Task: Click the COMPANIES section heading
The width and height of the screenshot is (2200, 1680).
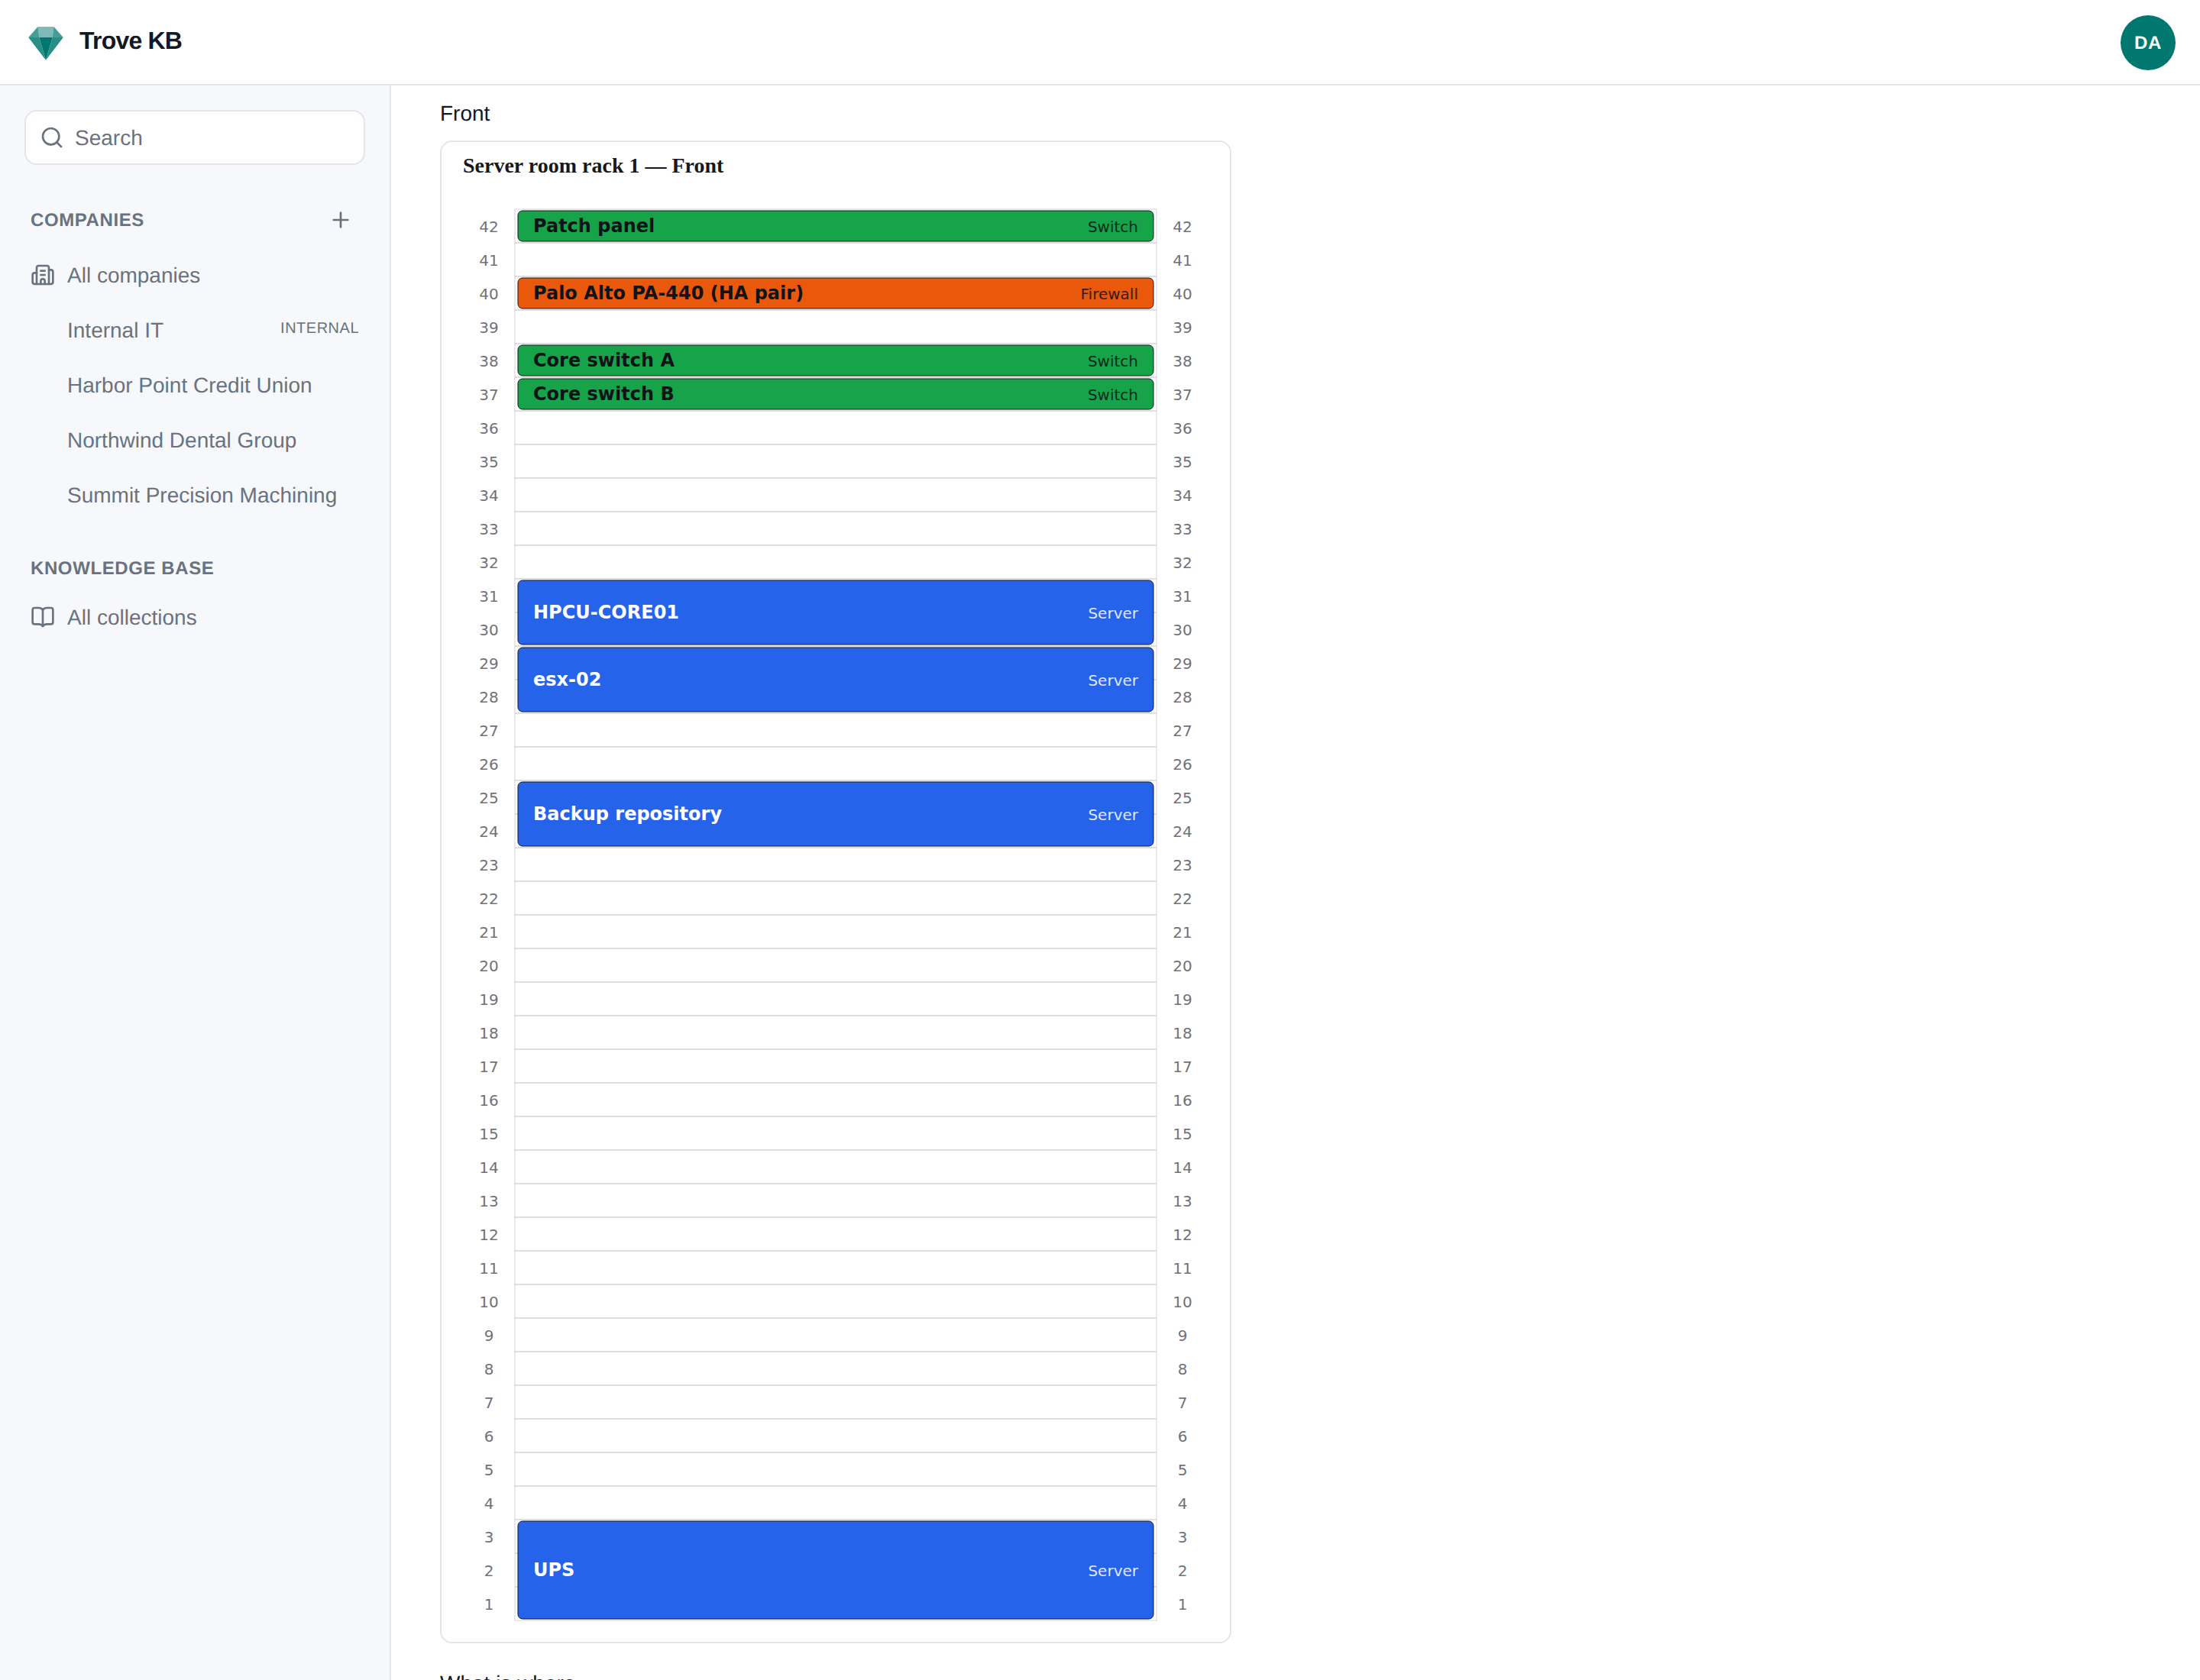Action: click(x=87, y=220)
